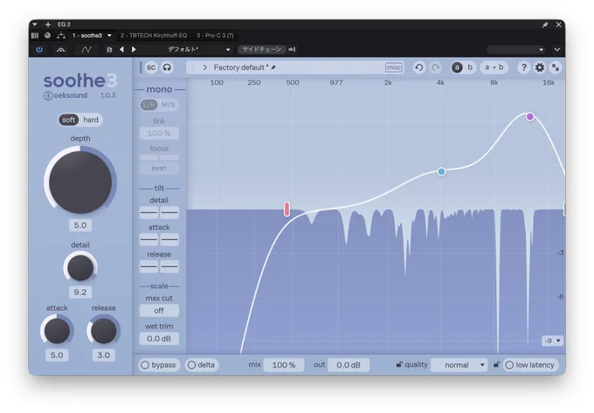Click the misc button in preset bar

(394, 67)
